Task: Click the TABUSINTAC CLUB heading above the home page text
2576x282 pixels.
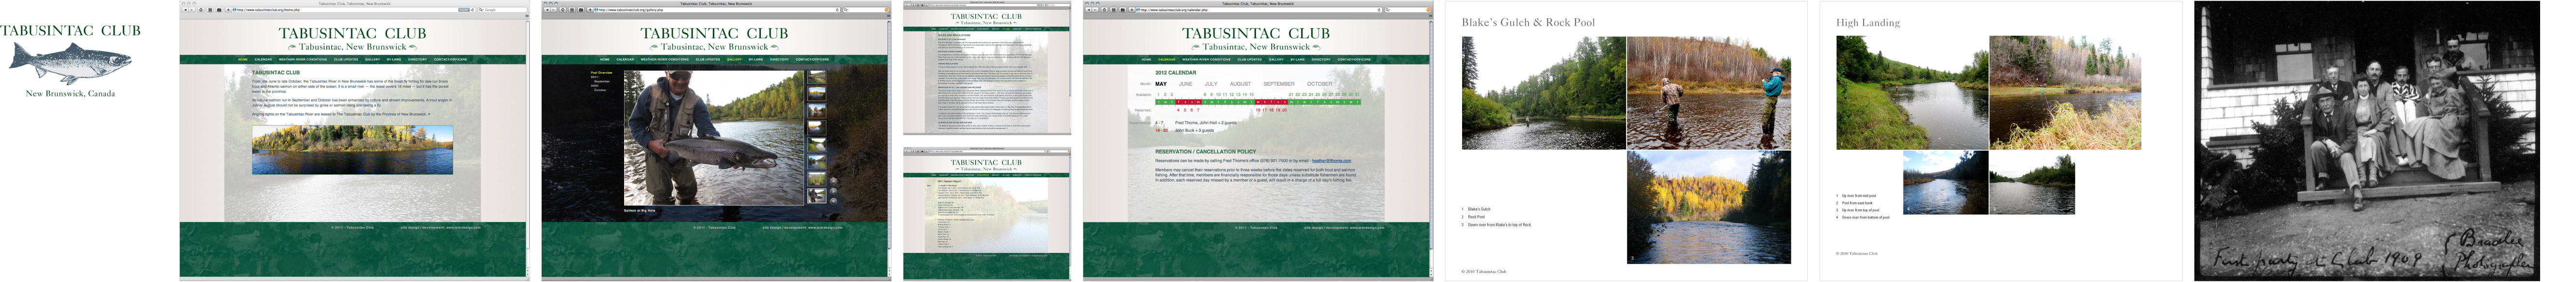Action: tap(276, 73)
